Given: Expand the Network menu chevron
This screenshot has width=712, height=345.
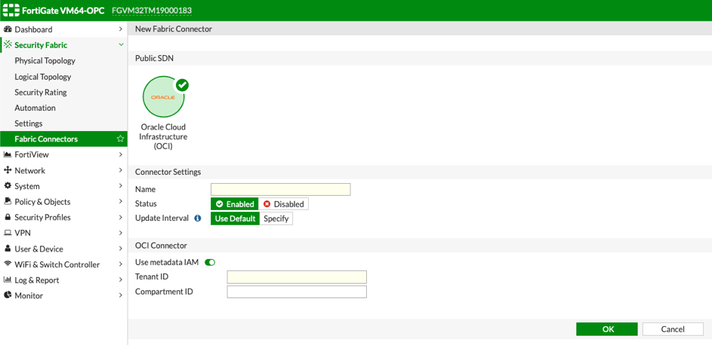Looking at the screenshot, I should click(120, 170).
